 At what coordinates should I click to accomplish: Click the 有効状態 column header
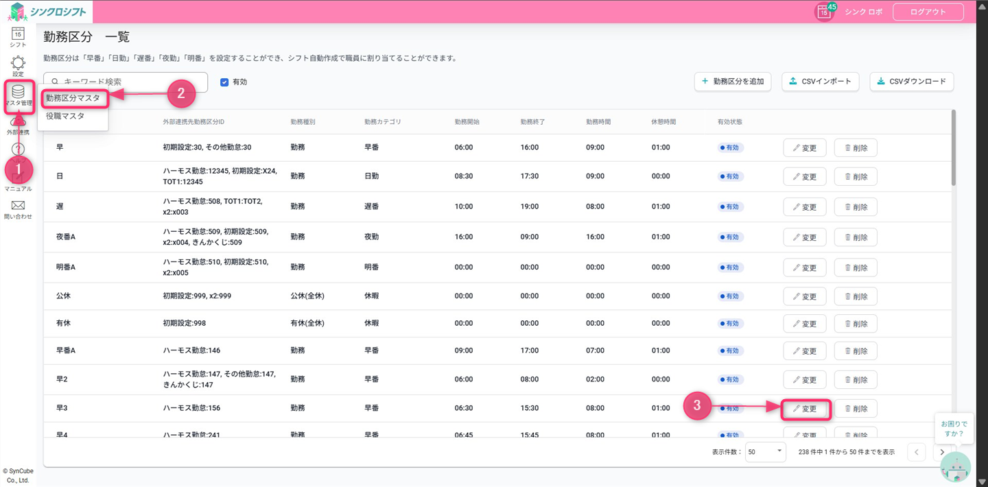(730, 122)
